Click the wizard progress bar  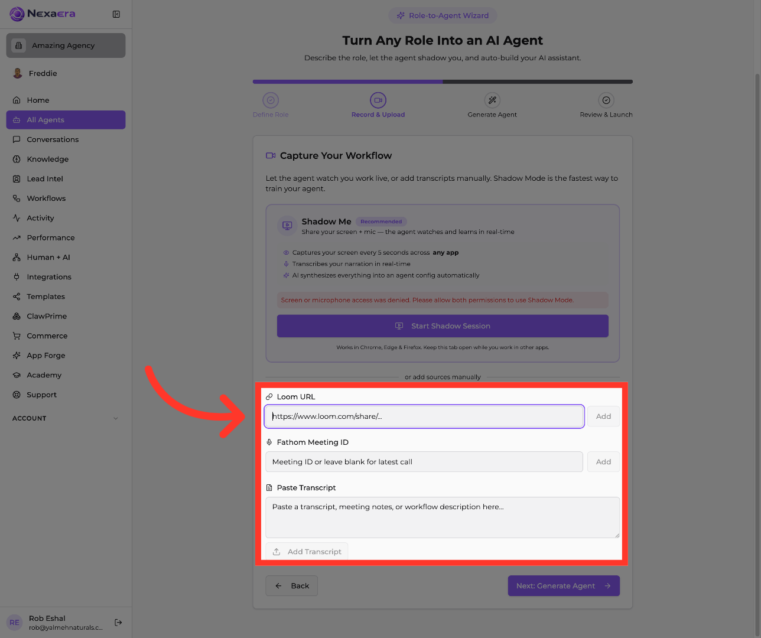pos(443,82)
